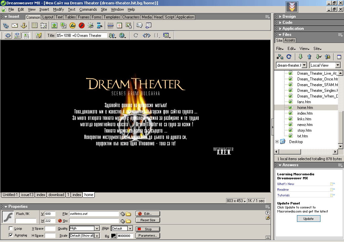Switch to the Assets tab in Files panel
The image size is (344, 242).
290,40
